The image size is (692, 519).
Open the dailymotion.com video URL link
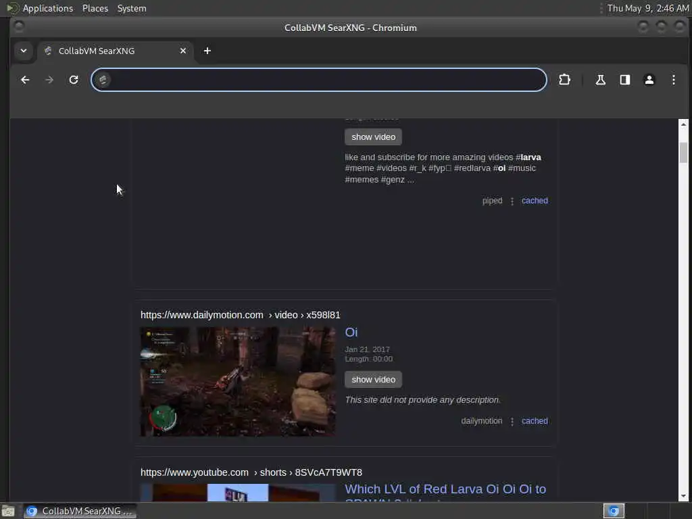(241, 315)
